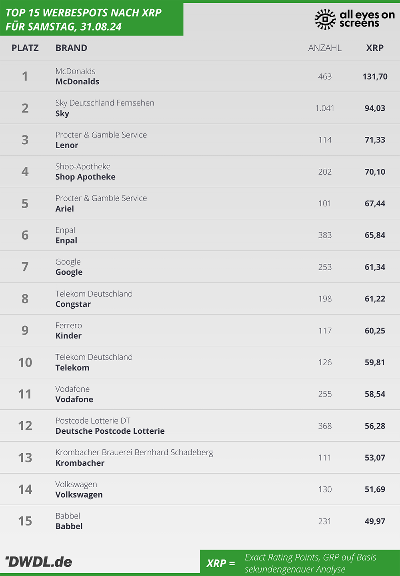Image resolution: width=400 pixels, height=576 pixels.
Task: Select the Babbel row
Action: tap(200, 521)
